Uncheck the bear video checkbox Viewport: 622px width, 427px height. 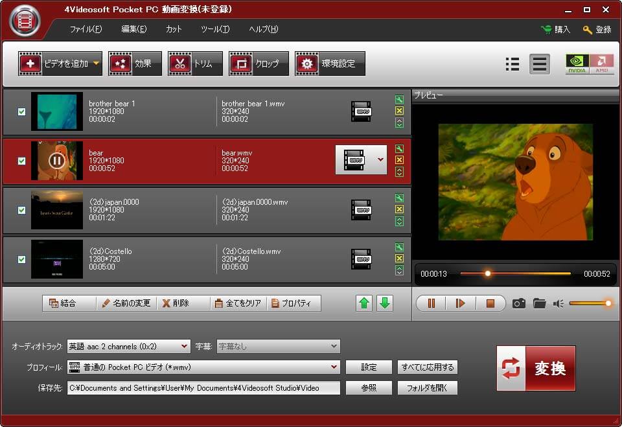click(x=22, y=161)
